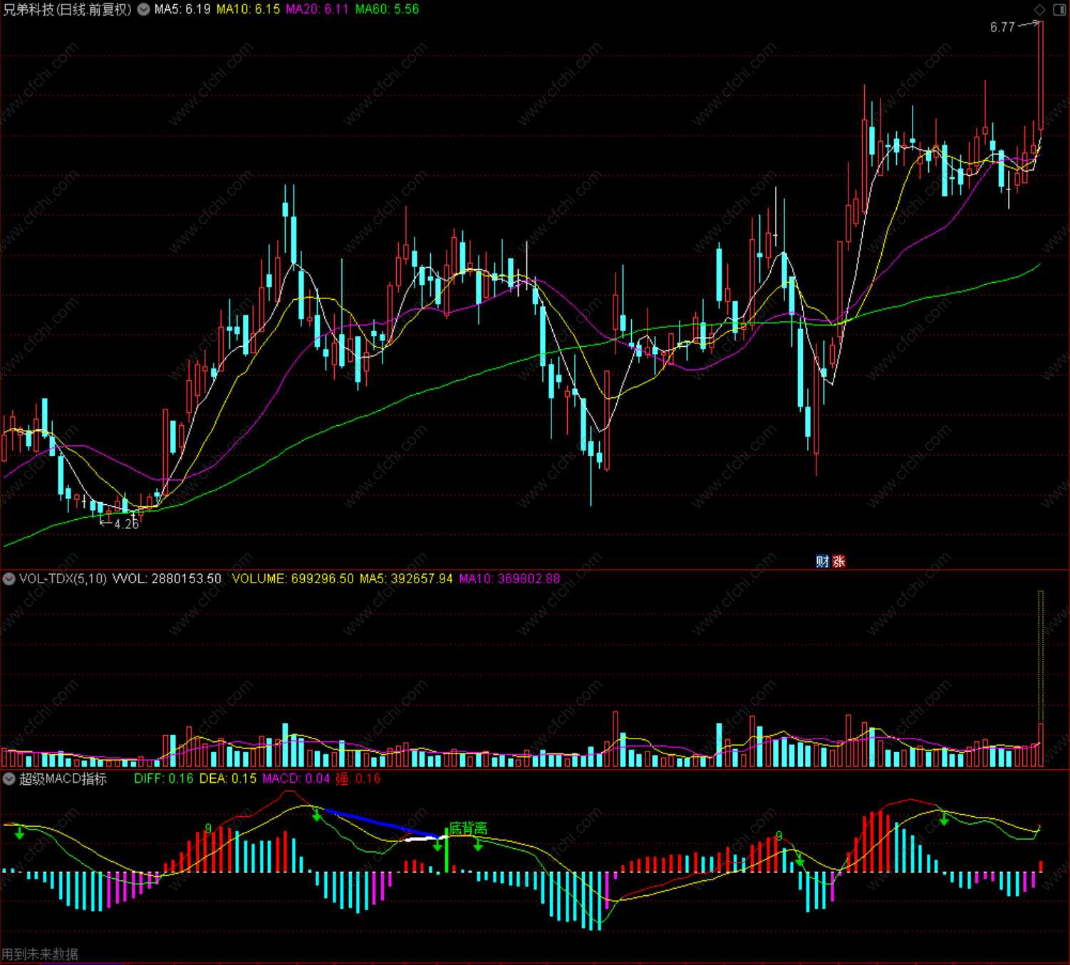Open the main chart indicator dropdown arrow
This screenshot has width=1070, height=965.
143,9
